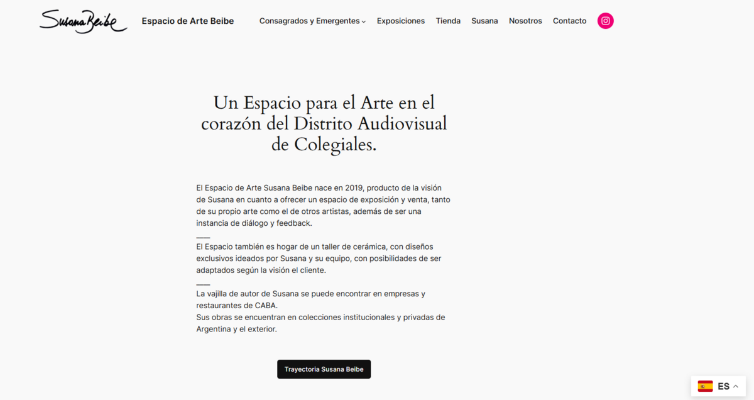Open the Contacto page

(569, 21)
